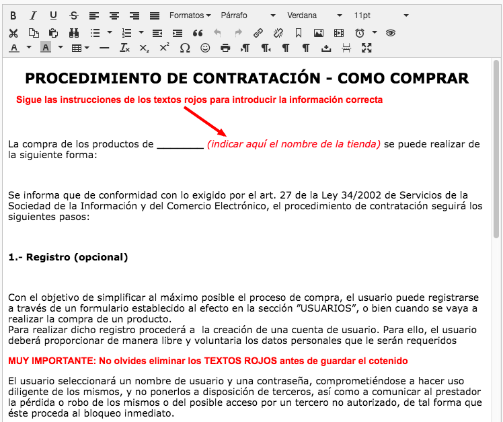Insert an image
This screenshot has height=422, width=503.
point(319,33)
